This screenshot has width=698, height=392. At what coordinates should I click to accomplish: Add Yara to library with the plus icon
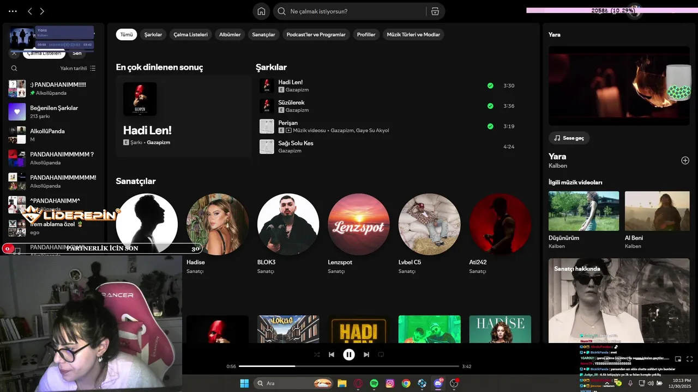coord(685,160)
